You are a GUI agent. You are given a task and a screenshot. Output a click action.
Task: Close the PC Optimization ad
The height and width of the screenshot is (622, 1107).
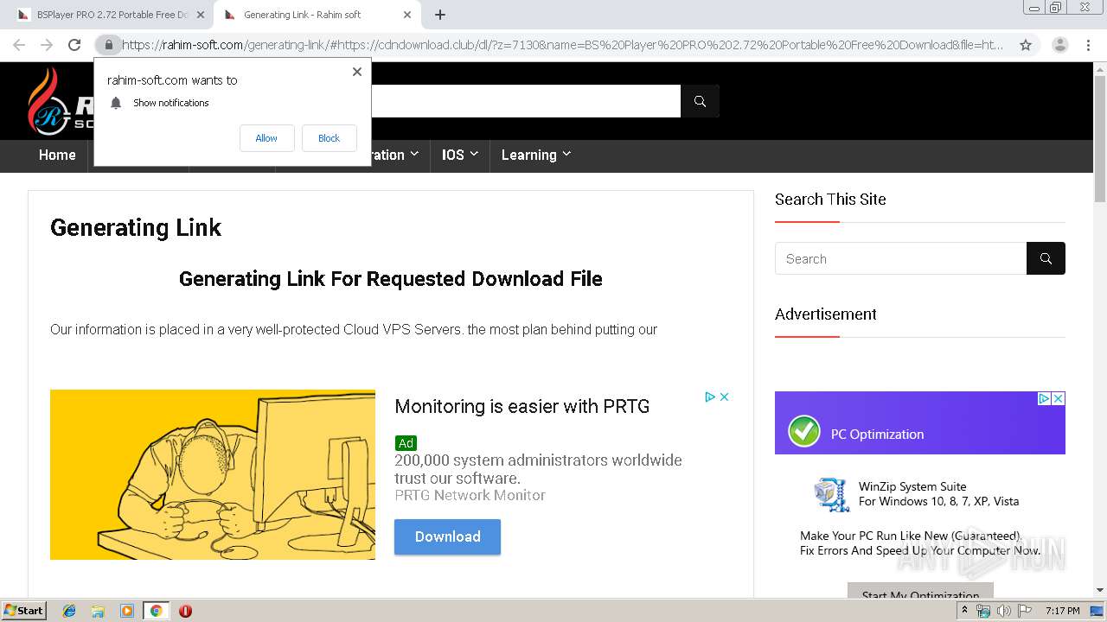(x=1058, y=398)
